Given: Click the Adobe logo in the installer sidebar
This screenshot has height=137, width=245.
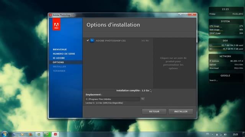Looking at the screenshot, I should pyautogui.click(x=56, y=24).
